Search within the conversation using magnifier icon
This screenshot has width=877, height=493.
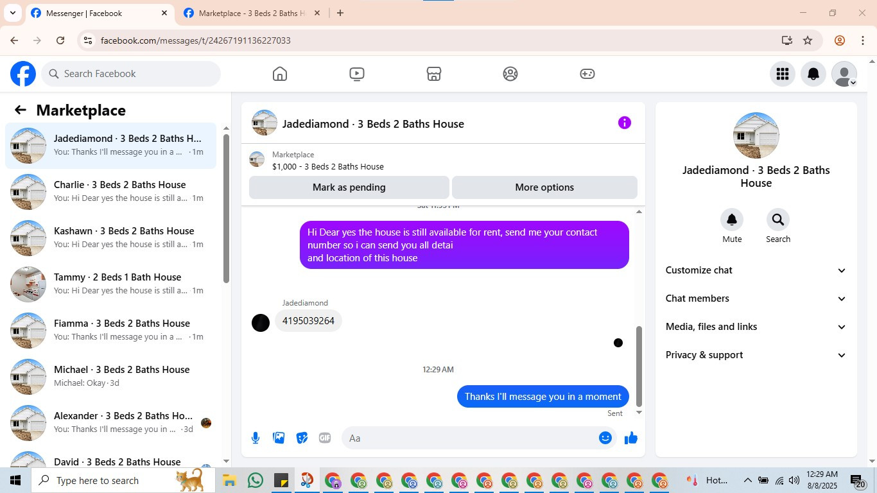[x=778, y=220]
